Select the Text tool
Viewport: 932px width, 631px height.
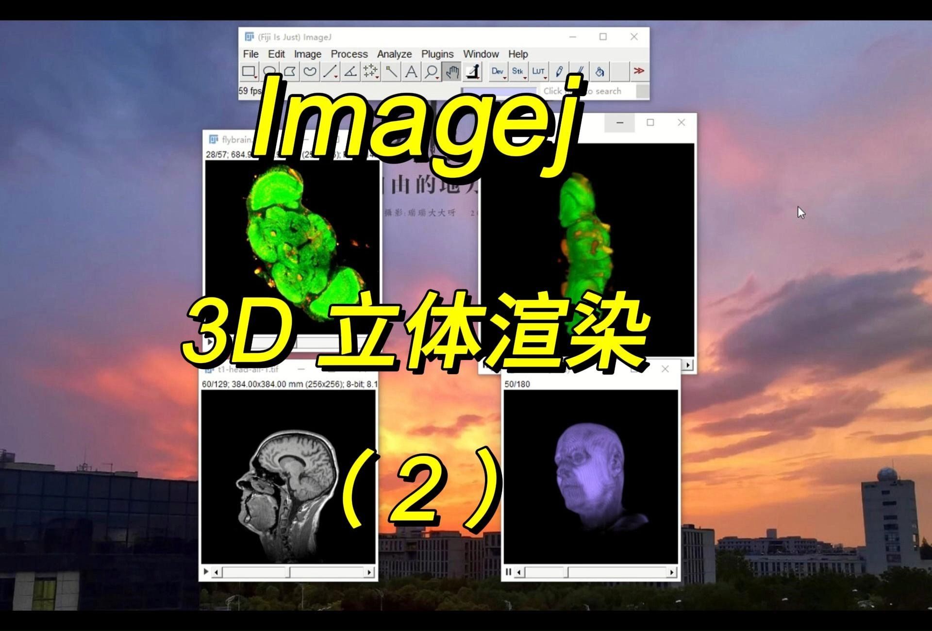coord(411,72)
